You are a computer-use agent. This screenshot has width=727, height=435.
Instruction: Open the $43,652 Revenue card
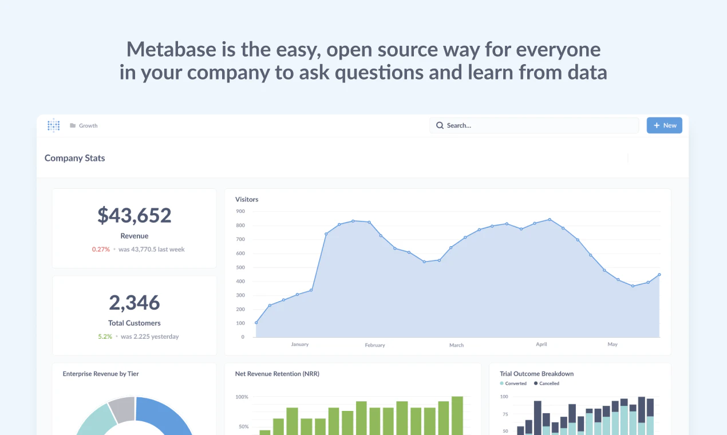click(x=135, y=228)
